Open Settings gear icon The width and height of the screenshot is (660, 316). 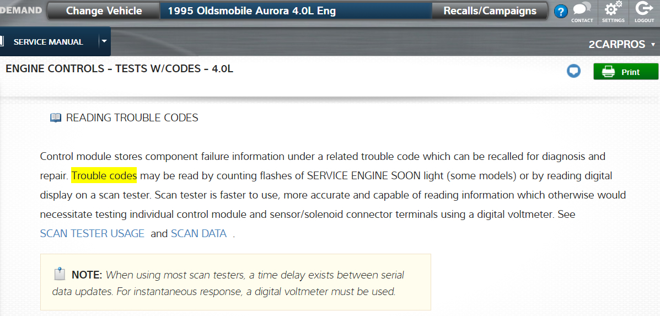coord(613,9)
